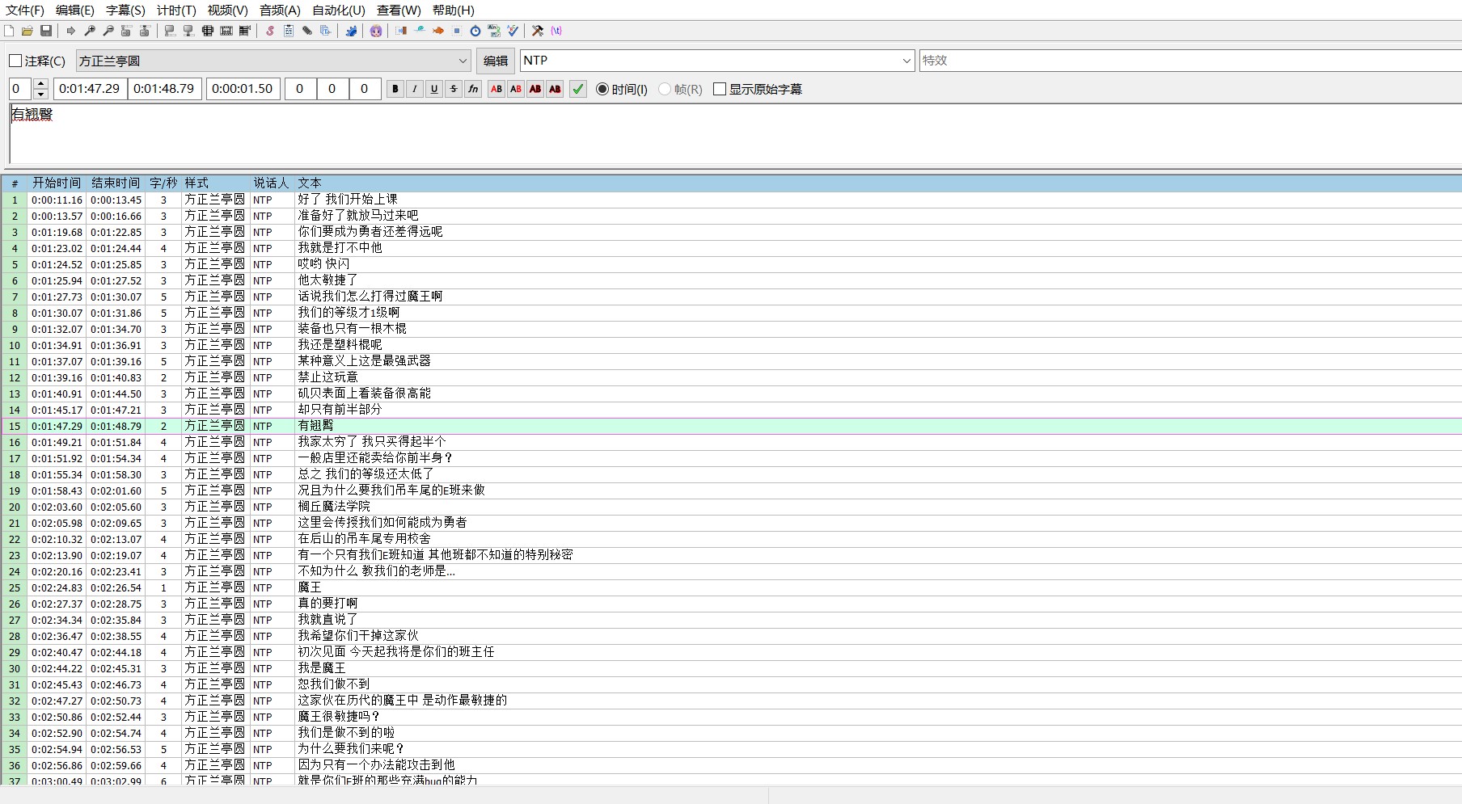Open the 自动化(U) menu
The height and width of the screenshot is (804, 1462).
pyautogui.click(x=339, y=11)
